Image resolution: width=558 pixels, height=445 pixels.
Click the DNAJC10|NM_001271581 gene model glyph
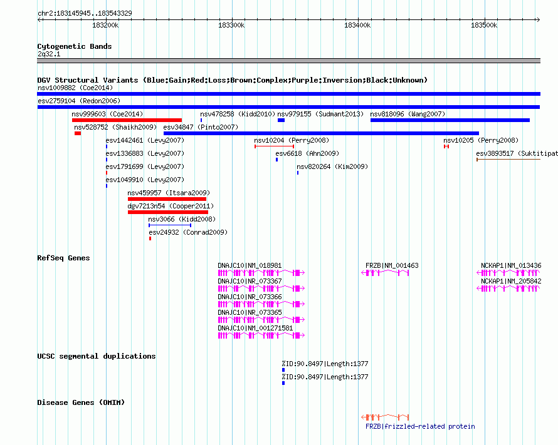pos(261,335)
